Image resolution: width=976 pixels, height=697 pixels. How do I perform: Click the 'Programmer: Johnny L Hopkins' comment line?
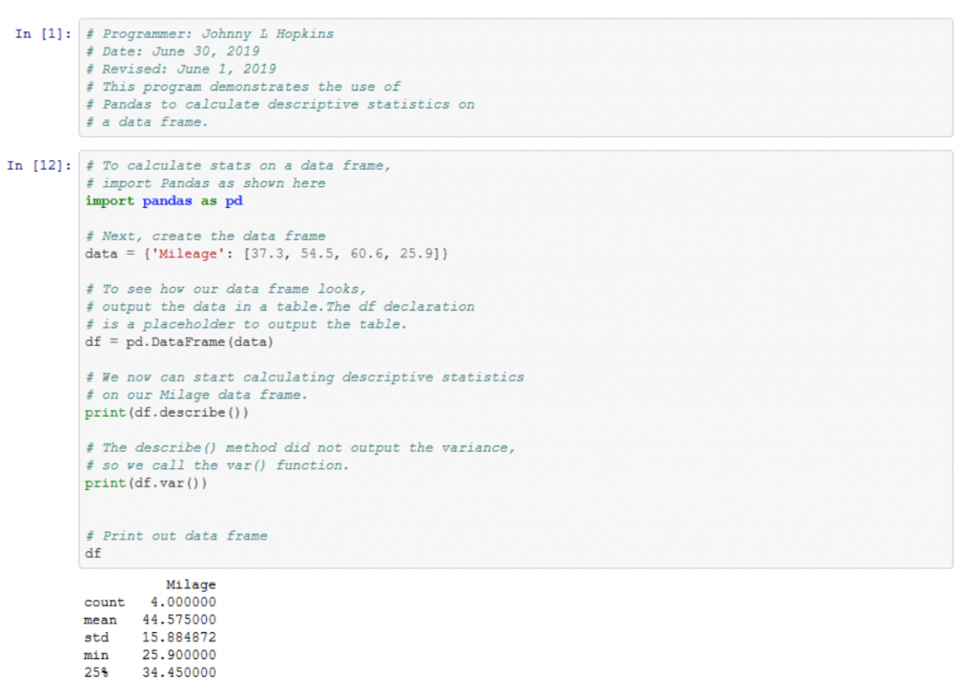[x=210, y=33]
